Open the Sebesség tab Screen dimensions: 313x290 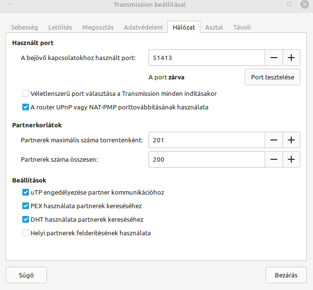pos(24,27)
